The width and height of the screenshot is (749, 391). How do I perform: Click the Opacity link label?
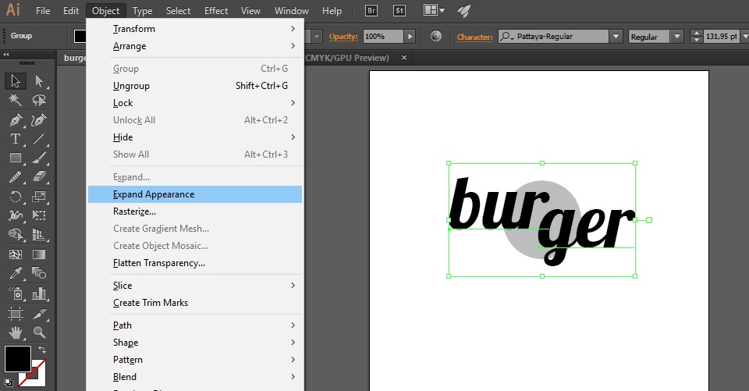point(343,37)
